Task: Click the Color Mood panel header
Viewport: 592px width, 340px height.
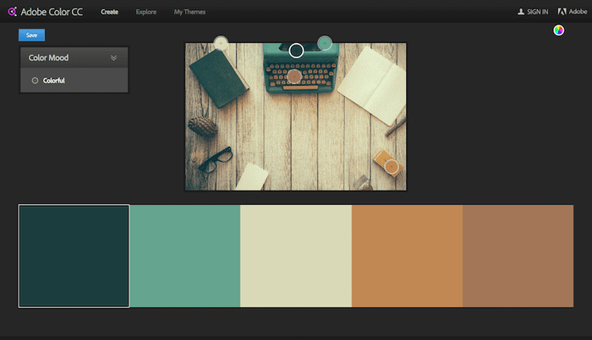Action: point(74,57)
